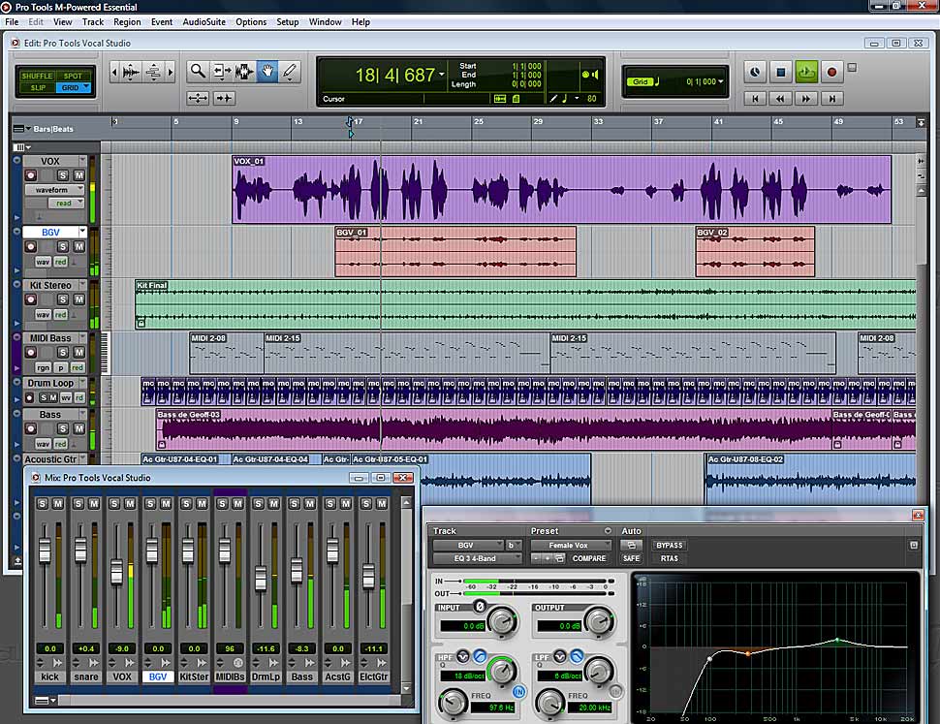Click the COMPARE button
This screenshot has width=940, height=724.
[589, 558]
